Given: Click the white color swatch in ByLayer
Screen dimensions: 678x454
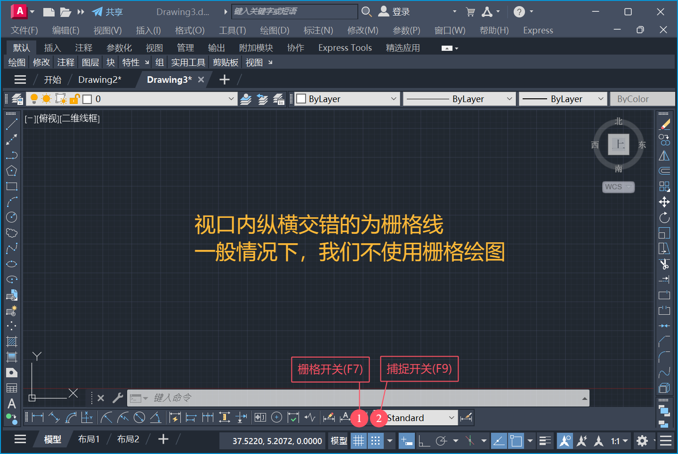Looking at the screenshot, I should pos(301,99).
